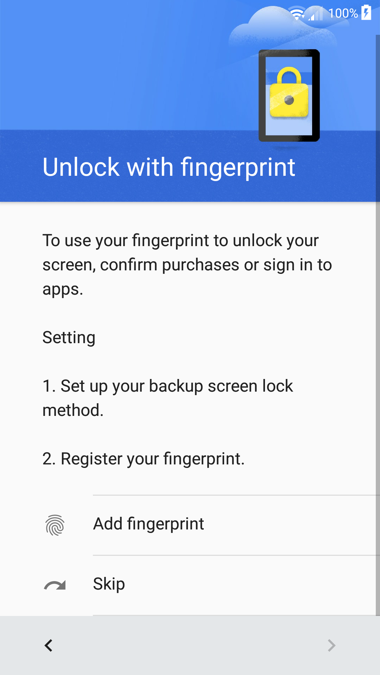Tap the 100% battery percentage text
This screenshot has height=675, width=380.
click(x=343, y=13)
